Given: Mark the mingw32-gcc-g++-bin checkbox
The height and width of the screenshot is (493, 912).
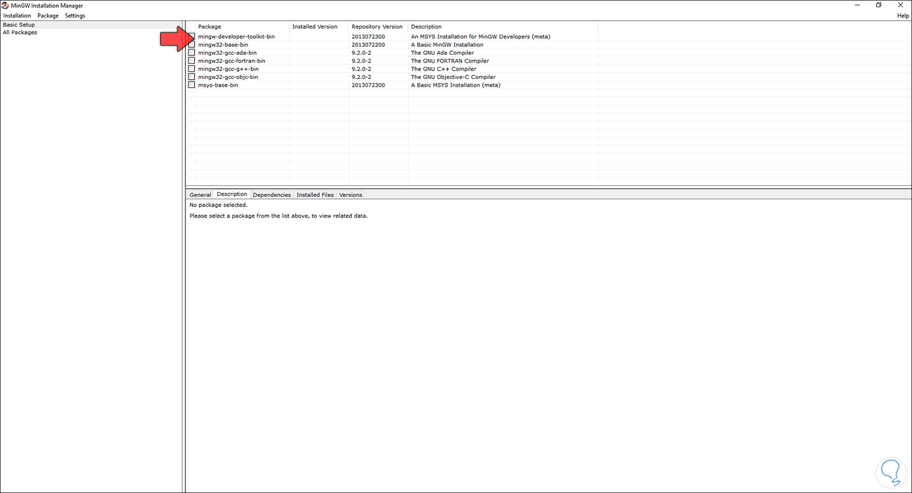Looking at the screenshot, I should pyautogui.click(x=192, y=69).
